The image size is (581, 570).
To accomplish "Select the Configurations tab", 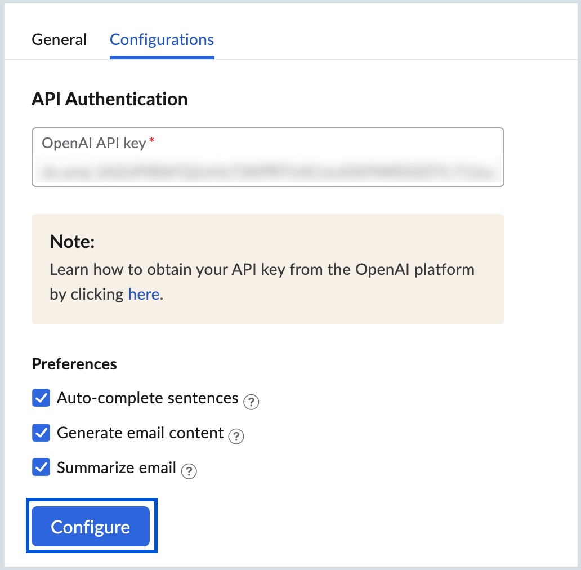I will coord(162,39).
